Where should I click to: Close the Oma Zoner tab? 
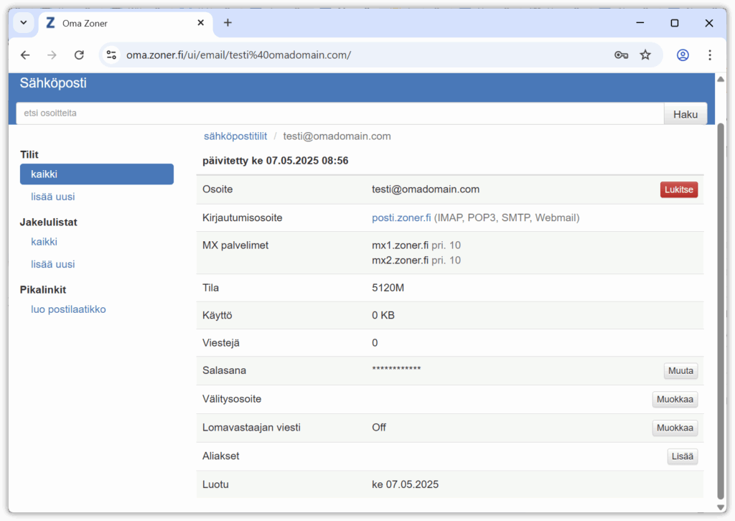[x=201, y=23]
